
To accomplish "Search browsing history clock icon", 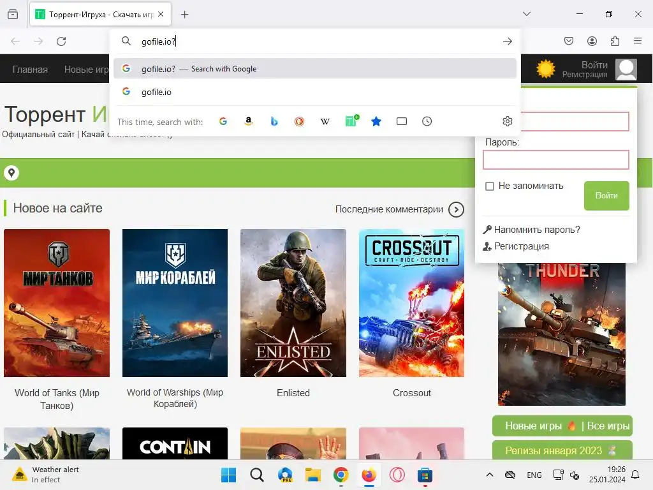I will click(x=427, y=121).
